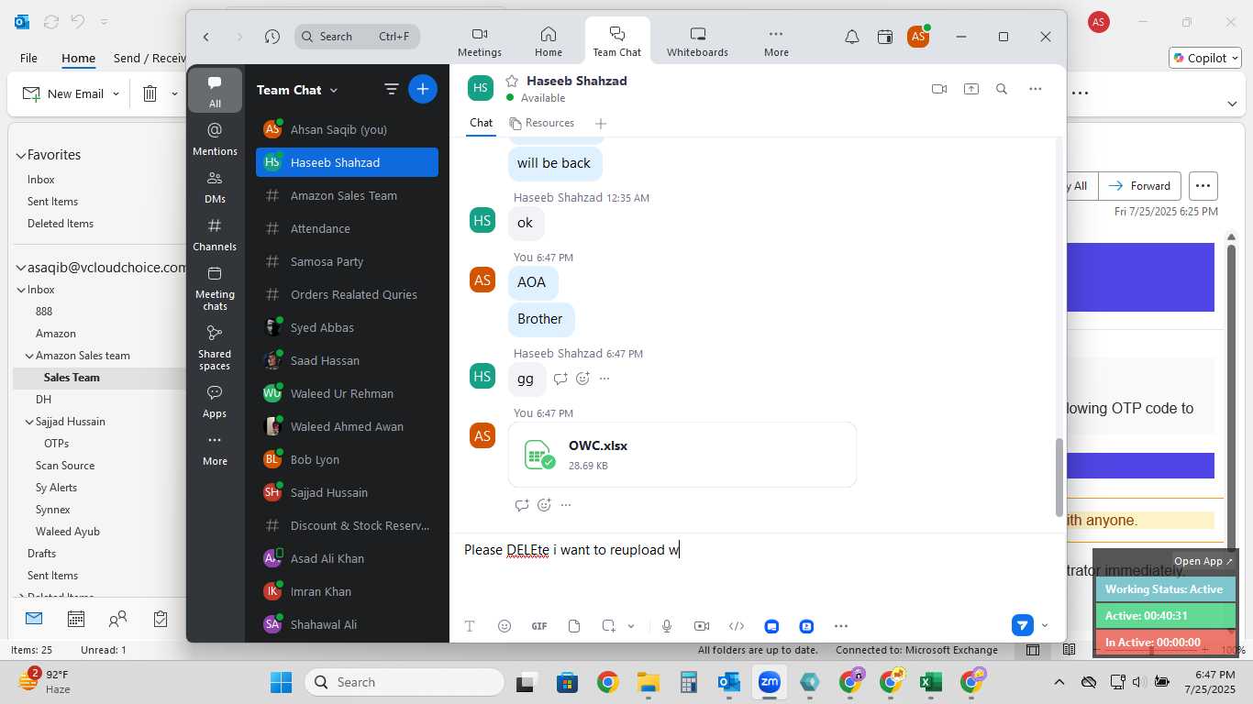
Task: Open More menu in Zoom top bar
Action: pos(776,41)
